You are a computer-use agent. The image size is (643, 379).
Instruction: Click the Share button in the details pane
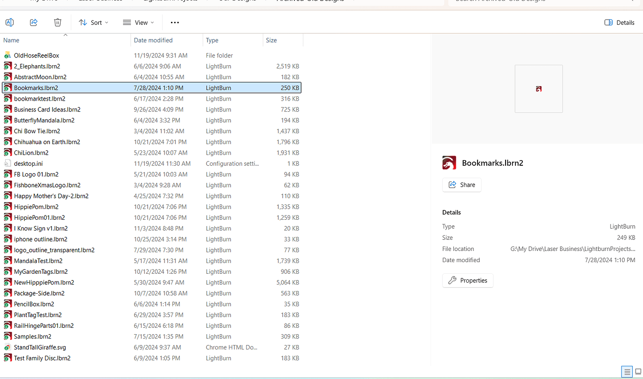(462, 185)
